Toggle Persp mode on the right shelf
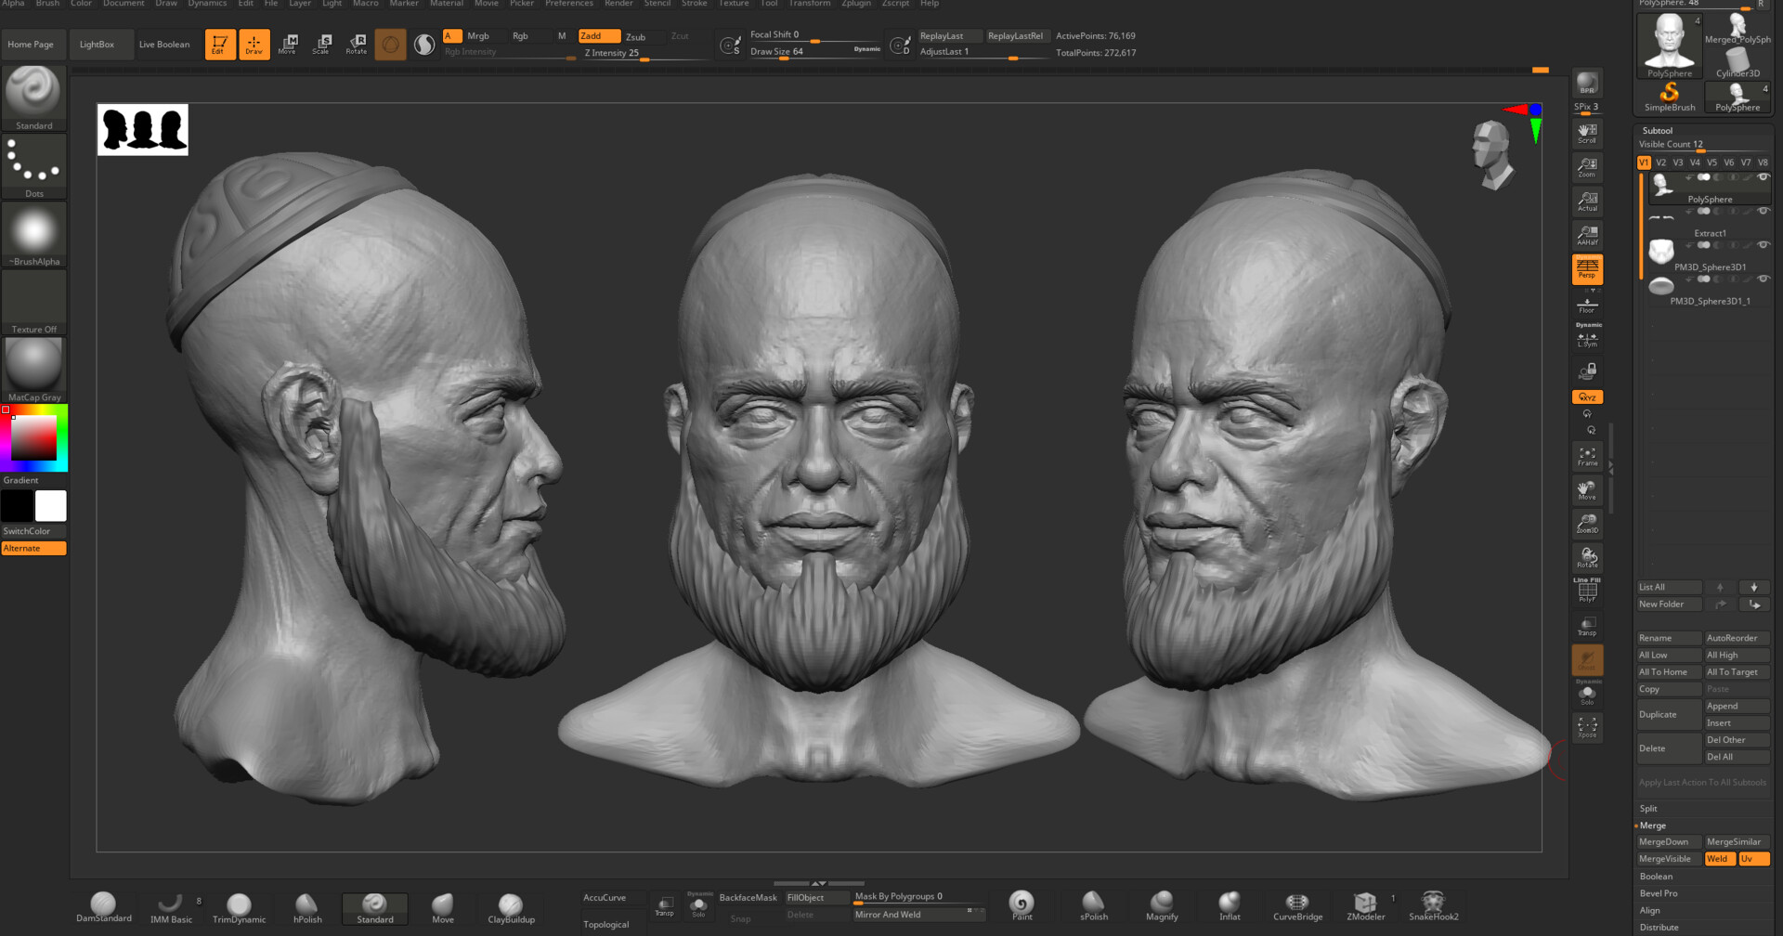The height and width of the screenshot is (936, 1783). click(1586, 269)
